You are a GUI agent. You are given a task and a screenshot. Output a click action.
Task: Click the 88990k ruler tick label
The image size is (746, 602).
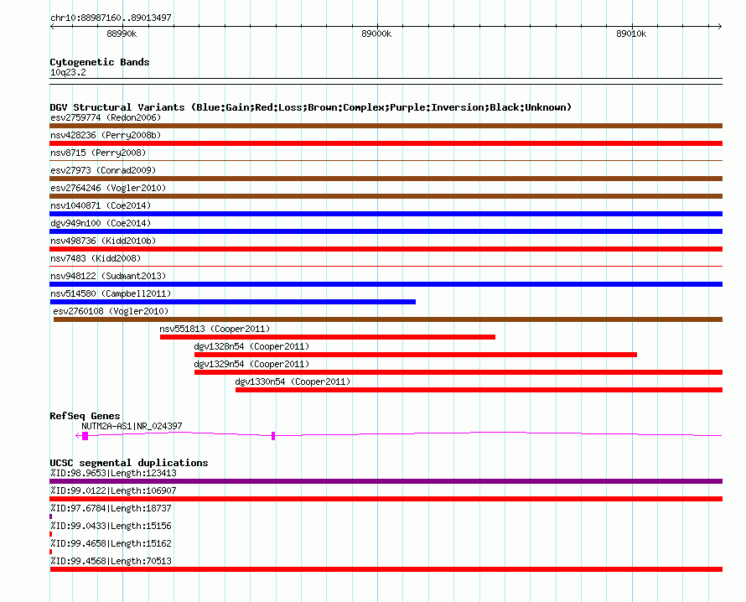(122, 34)
